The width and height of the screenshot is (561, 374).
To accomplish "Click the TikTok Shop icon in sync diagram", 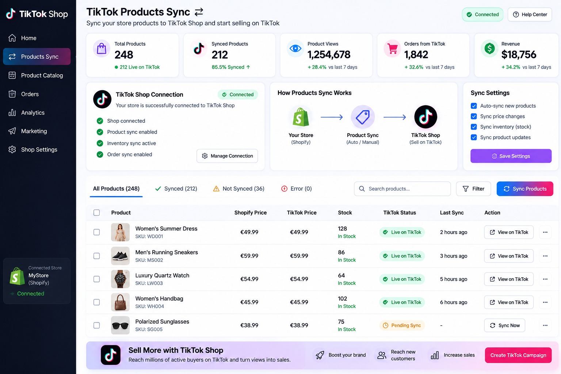I will click(425, 117).
